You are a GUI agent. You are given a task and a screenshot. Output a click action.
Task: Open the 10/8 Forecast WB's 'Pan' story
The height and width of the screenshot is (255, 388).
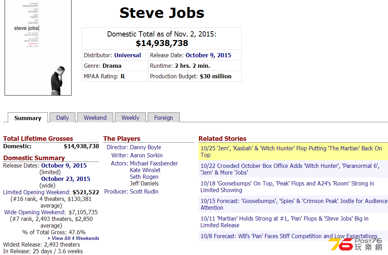[289, 236]
